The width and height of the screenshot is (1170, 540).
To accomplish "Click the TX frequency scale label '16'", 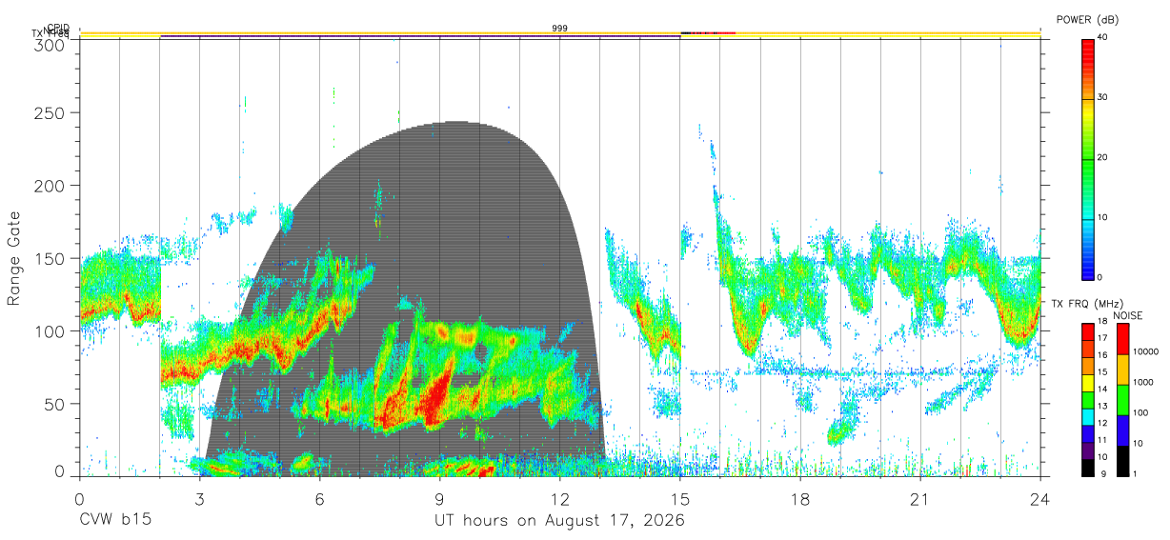I will click(x=1102, y=354).
